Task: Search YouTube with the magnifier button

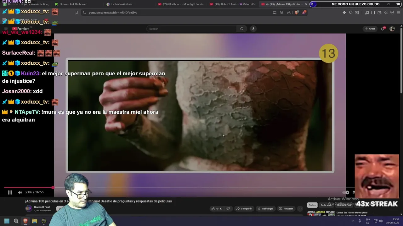Action: 242,29
